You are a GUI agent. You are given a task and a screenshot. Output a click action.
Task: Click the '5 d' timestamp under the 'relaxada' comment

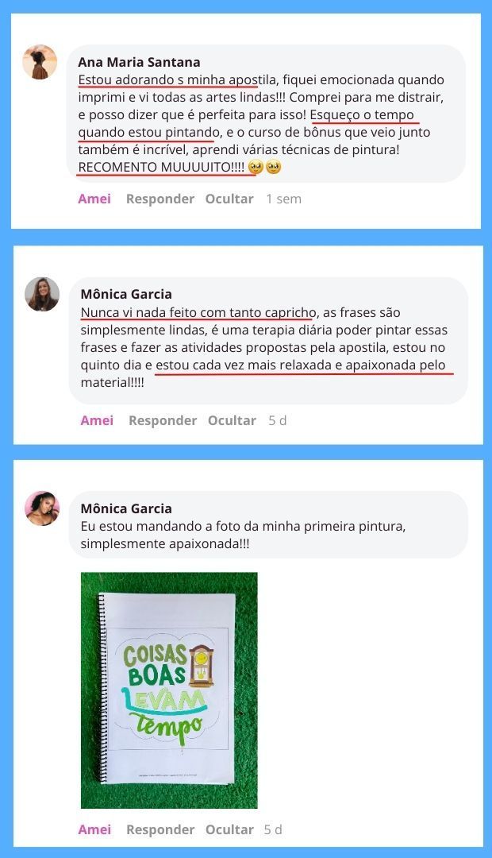[278, 420]
